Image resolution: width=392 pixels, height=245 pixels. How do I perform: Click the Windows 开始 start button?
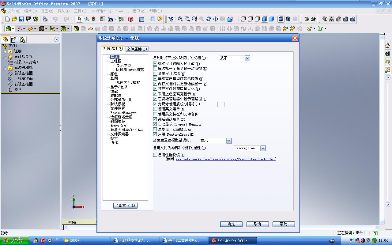15,240
